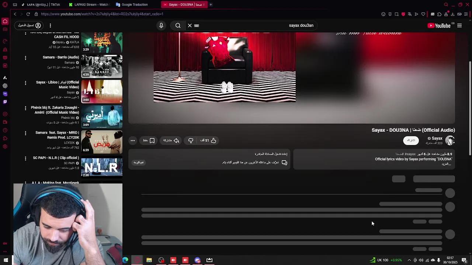Open 'Phénix bbj ft. Zakaria Zouaghi - Amirti'
472x265 pixels.
point(55,110)
